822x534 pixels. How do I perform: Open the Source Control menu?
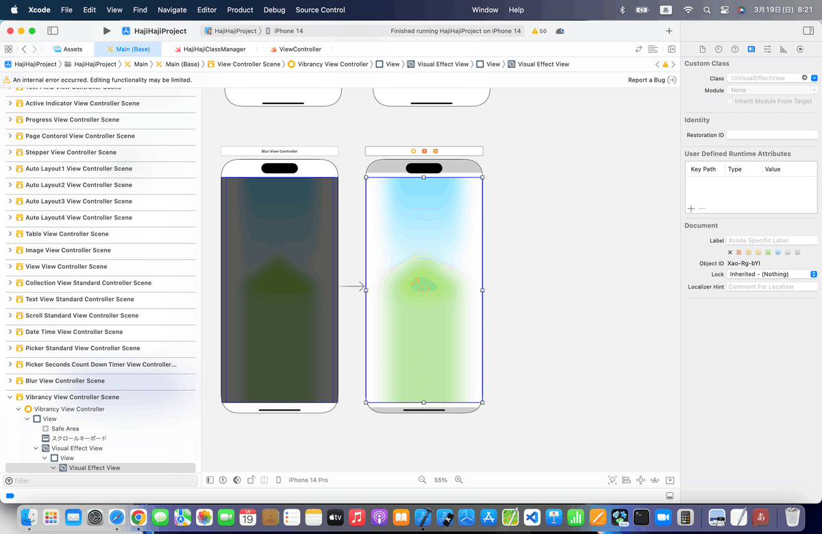(321, 10)
